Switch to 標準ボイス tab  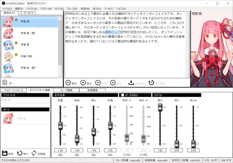(x=9, y=13)
